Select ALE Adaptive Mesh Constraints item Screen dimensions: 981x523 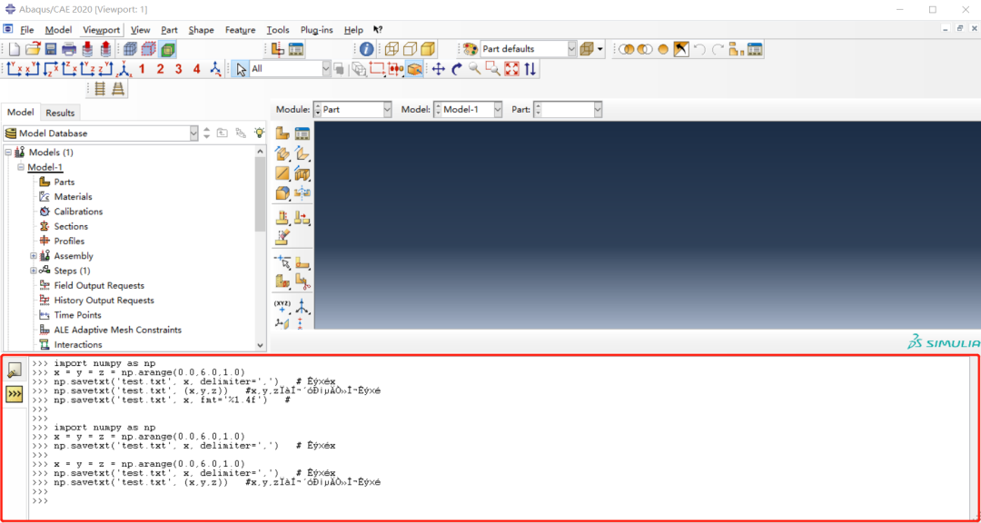click(117, 330)
